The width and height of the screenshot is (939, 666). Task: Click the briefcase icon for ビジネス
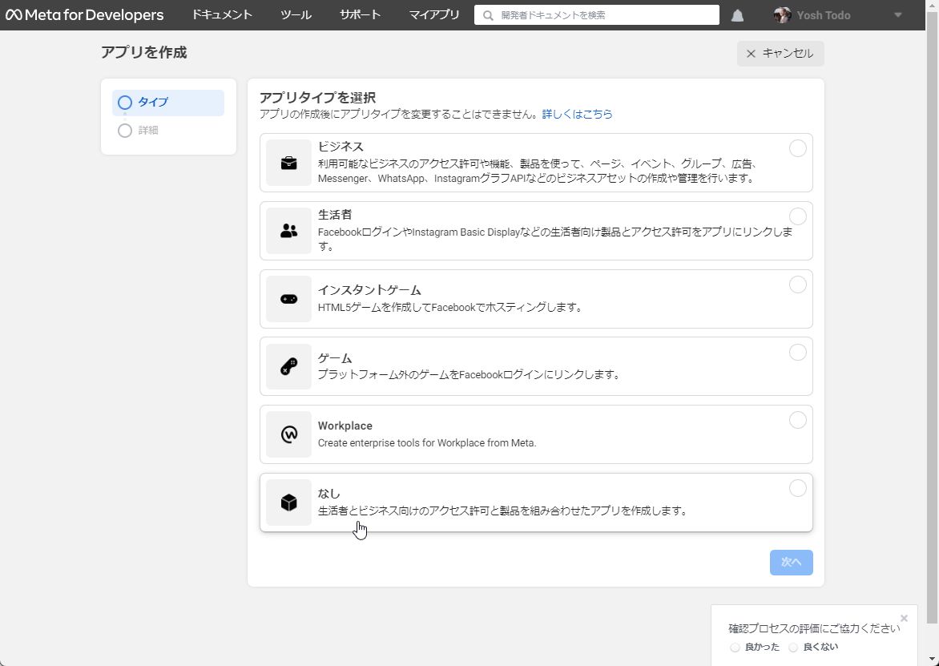pos(288,163)
